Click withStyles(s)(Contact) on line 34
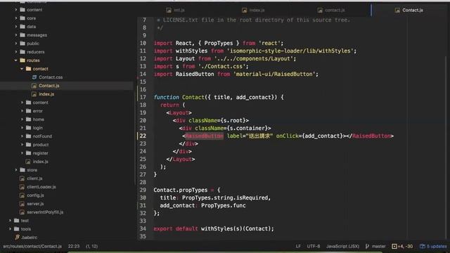This screenshot has width=450, height=253. (236, 228)
